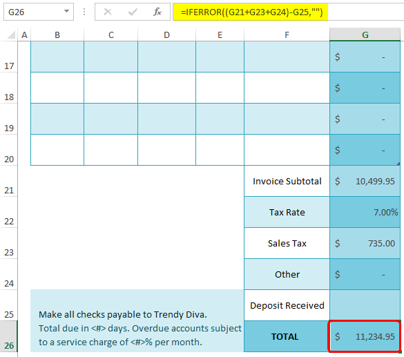Screen dimensions: 404x357
Task: Select the Other amount cell G24
Action: click(365, 274)
